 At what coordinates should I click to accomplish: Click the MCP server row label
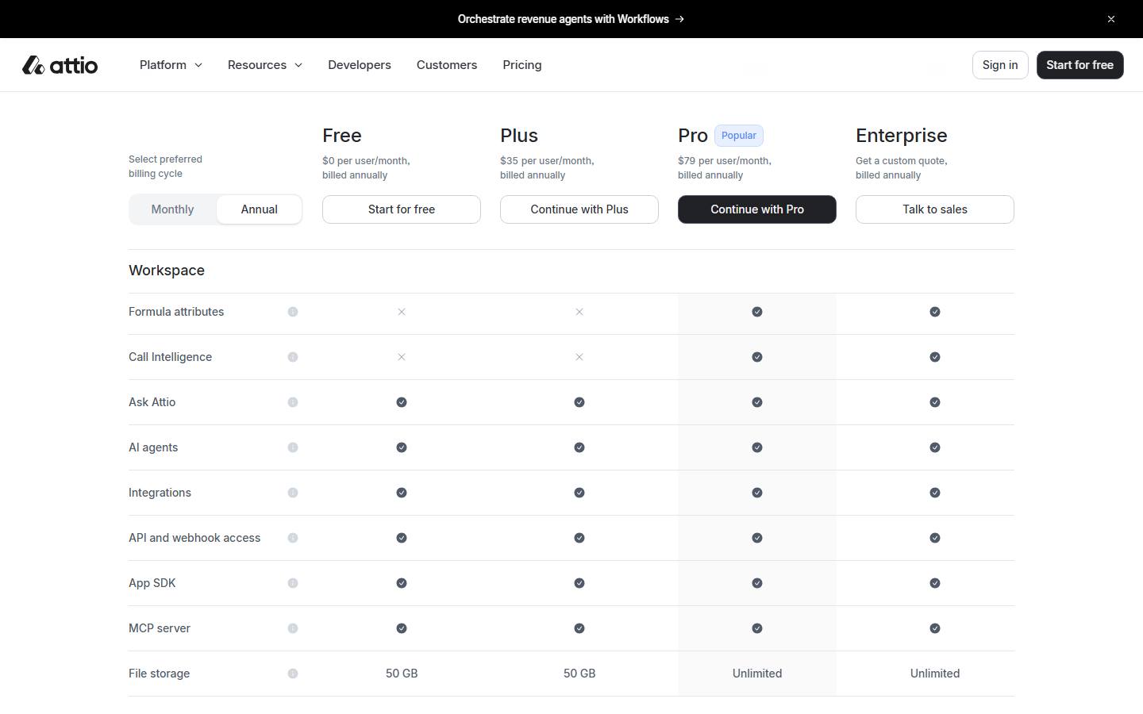(160, 628)
